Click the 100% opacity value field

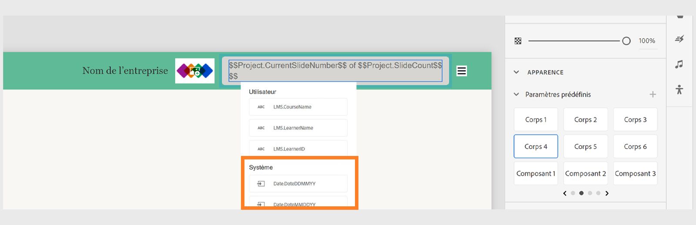point(647,41)
